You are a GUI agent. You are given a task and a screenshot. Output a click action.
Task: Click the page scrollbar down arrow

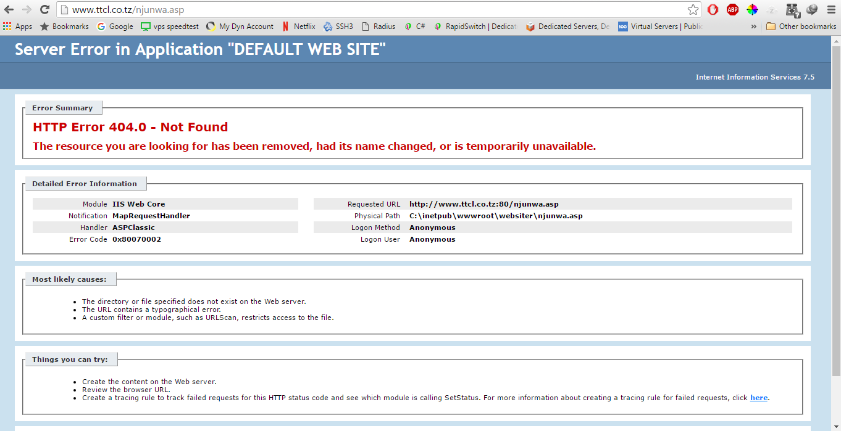(x=835, y=425)
